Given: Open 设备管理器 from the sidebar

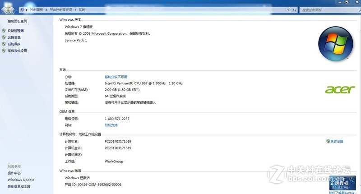Looking at the screenshot, I should [16, 31].
